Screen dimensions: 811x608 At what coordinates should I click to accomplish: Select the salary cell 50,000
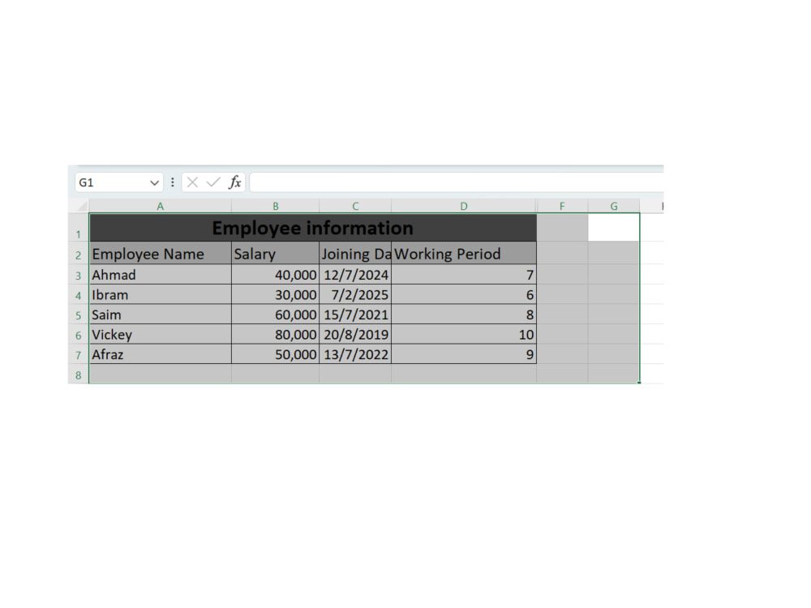tap(276, 354)
